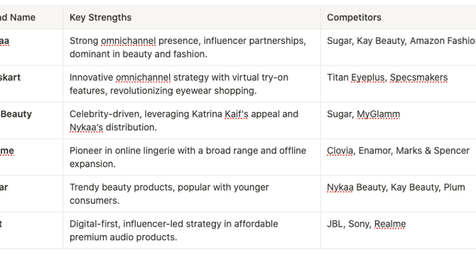This screenshot has height=255, width=476.
Task: Click the misspelled word omnichannel in first row
Action: (x=128, y=41)
